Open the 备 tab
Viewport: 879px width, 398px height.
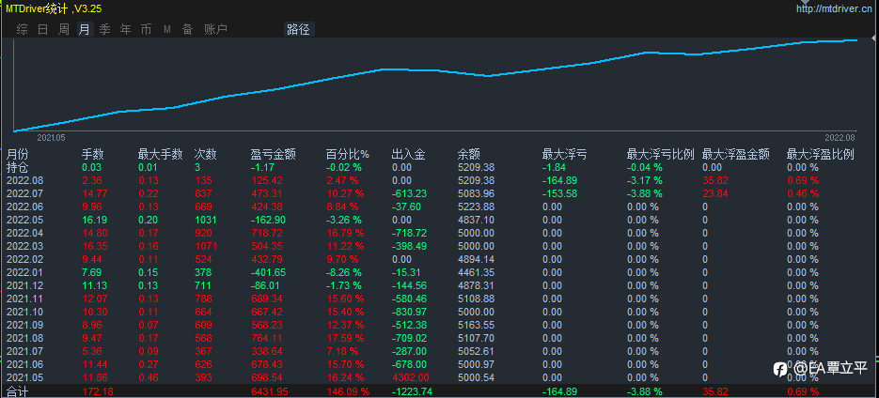pyautogui.click(x=187, y=30)
